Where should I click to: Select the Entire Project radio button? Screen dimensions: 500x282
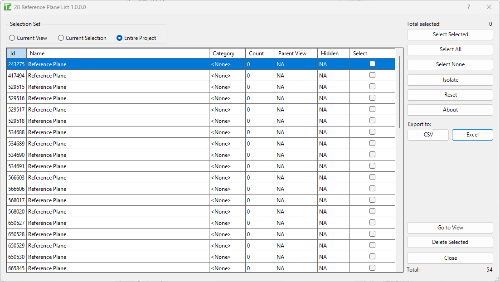coord(120,38)
